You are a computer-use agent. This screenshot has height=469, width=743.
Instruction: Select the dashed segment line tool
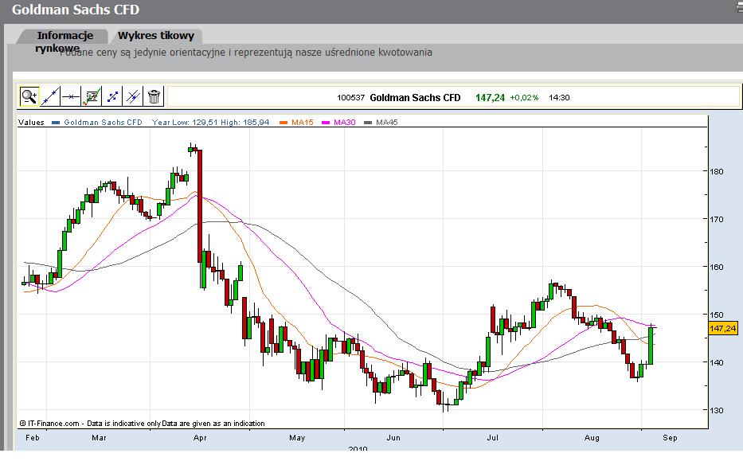112,96
